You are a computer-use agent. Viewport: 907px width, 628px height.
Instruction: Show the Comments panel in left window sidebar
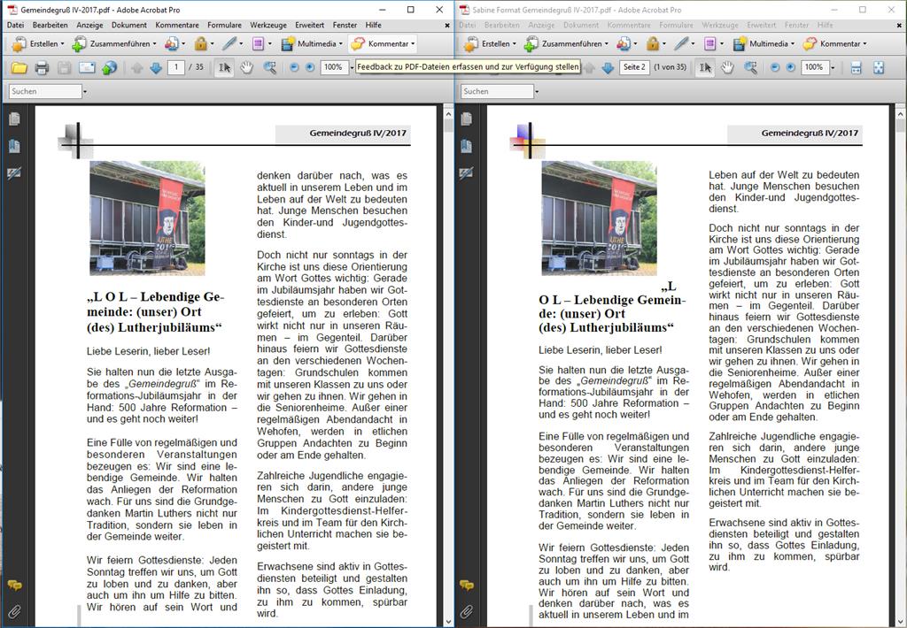click(x=14, y=586)
